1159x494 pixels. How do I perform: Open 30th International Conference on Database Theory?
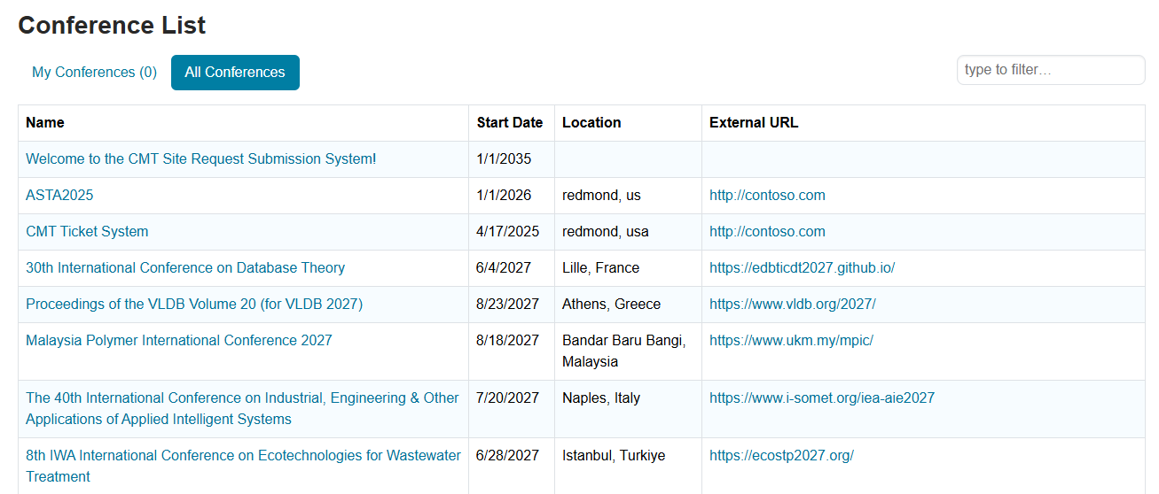[x=185, y=268]
